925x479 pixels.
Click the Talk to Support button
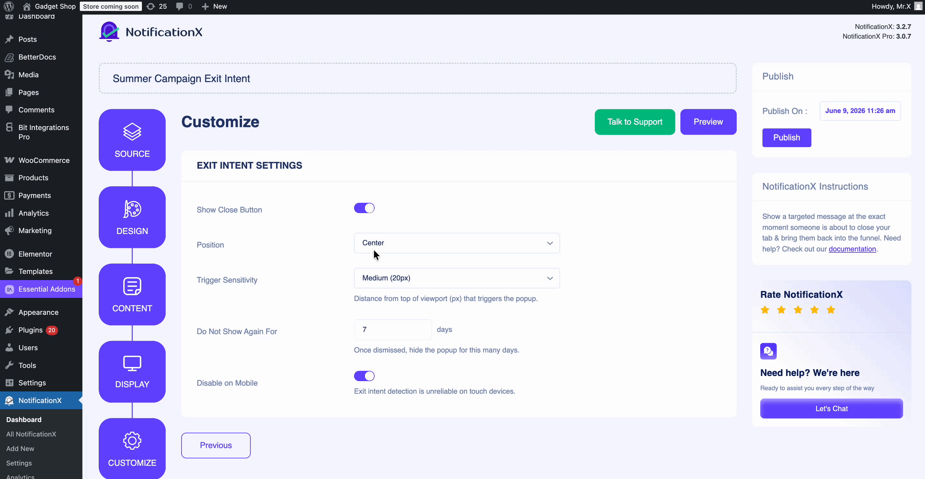634,122
